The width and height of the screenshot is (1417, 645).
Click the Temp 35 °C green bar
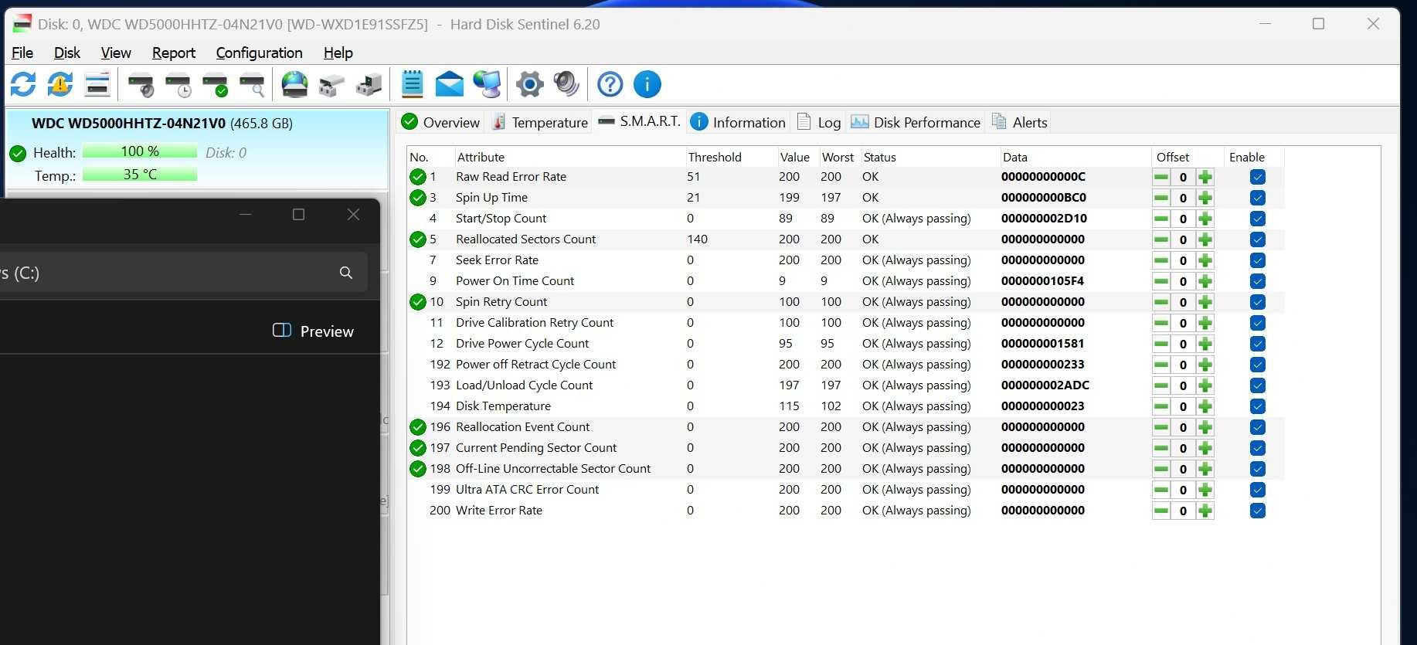140,175
